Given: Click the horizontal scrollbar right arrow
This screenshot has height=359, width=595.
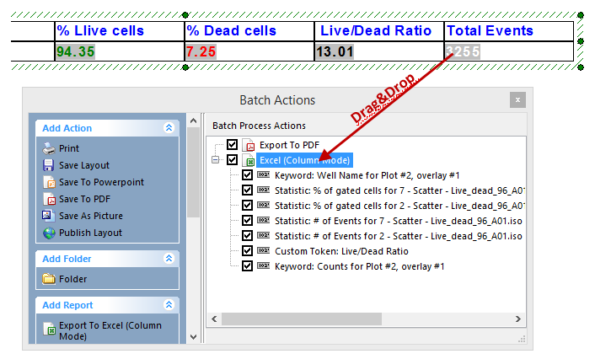Looking at the screenshot, I should tap(522, 319).
